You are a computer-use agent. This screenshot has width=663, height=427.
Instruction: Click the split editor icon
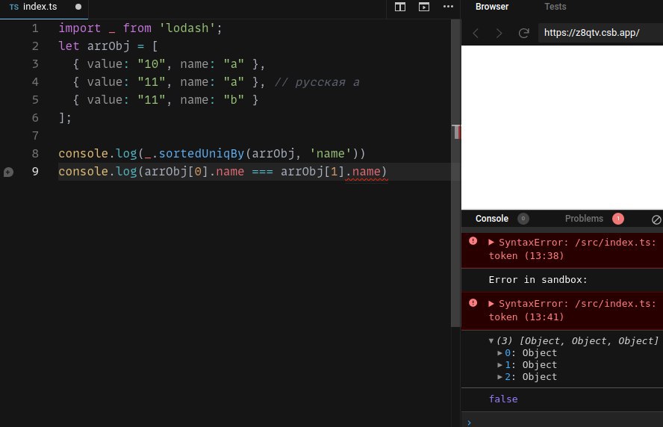click(400, 7)
